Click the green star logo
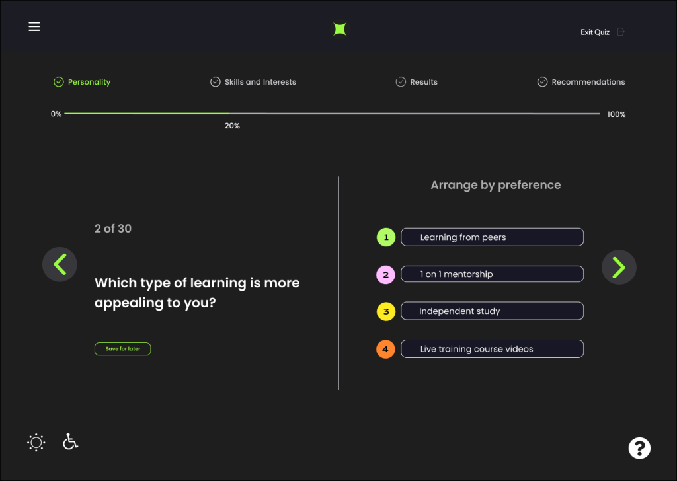This screenshot has height=481, width=677. coord(340,29)
